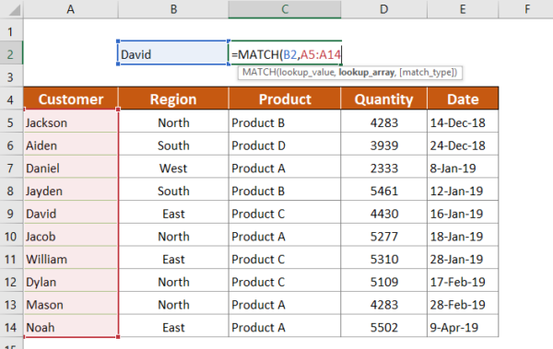Click the cell containing Jayden
Image resolution: width=553 pixels, height=349 pixels.
pos(71,191)
